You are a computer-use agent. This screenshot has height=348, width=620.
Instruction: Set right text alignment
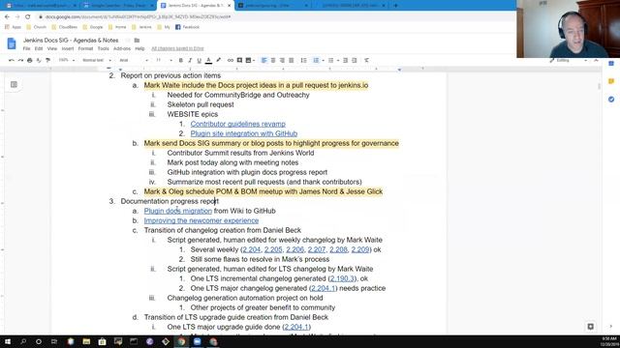(282, 60)
